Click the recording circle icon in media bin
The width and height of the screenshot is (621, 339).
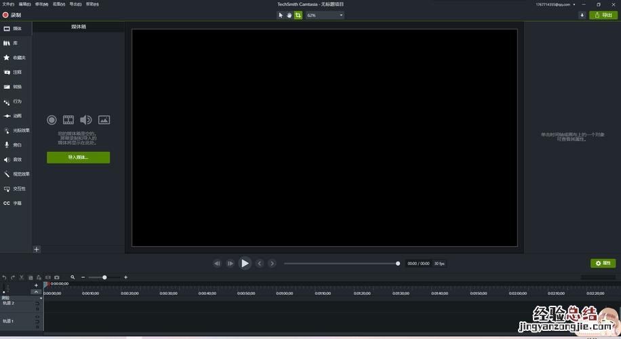(x=52, y=119)
